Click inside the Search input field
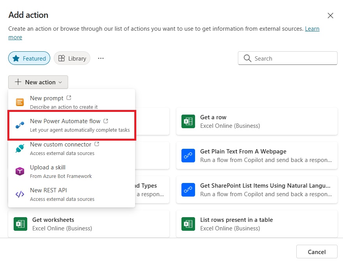This screenshot has height=263, width=343. pos(288,58)
